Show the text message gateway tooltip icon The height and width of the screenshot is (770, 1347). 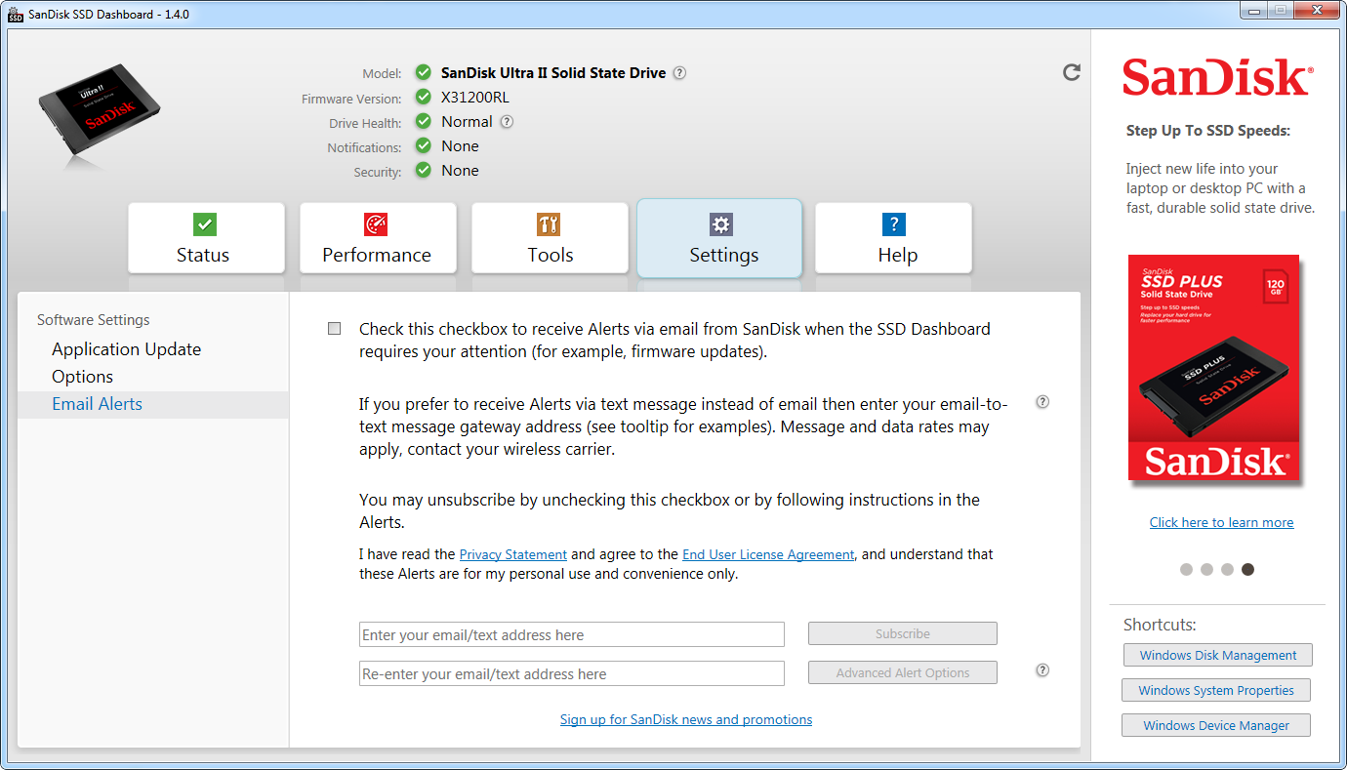click(x=1042, y=402)
